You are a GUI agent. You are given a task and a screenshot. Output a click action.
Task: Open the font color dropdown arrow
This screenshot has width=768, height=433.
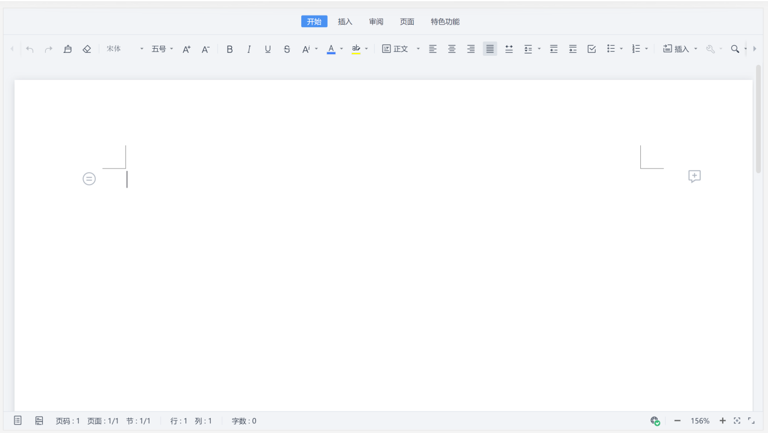click(342, 49)
